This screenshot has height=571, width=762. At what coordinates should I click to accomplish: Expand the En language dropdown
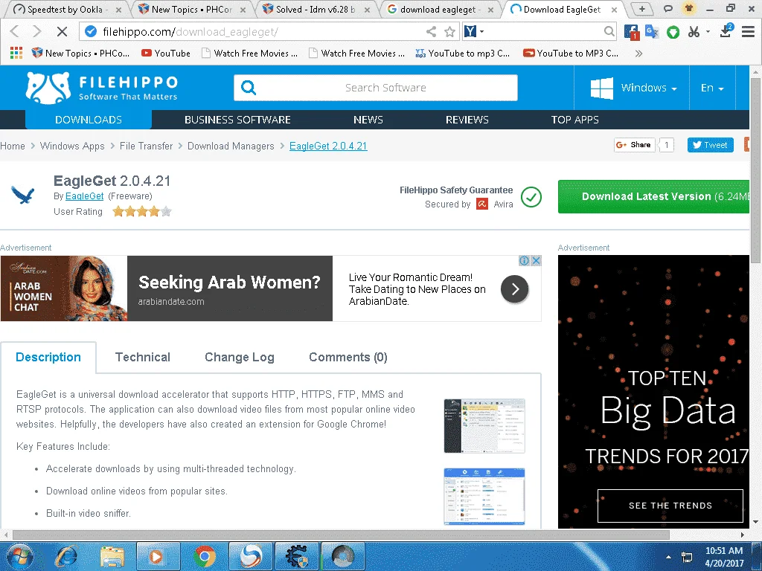click(x=712, y=88)
